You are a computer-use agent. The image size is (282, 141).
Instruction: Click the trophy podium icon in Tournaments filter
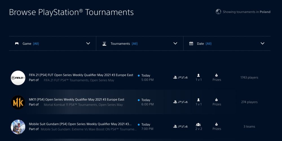104,43
